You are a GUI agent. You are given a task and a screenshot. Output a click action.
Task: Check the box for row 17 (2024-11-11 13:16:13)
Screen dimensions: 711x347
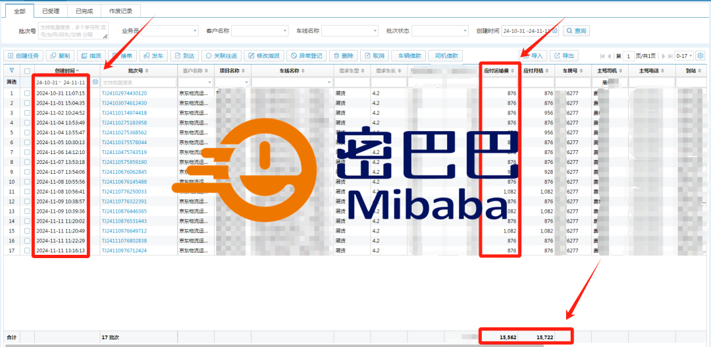(x=27, y=250)
